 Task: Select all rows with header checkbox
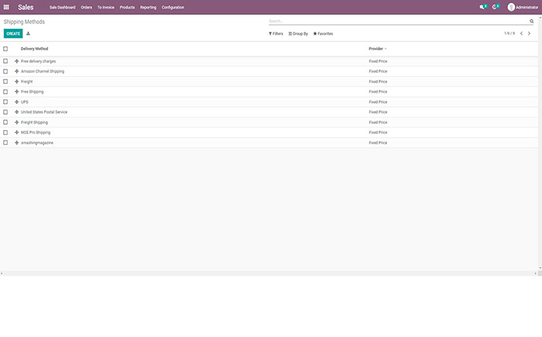tap(5, 49)
